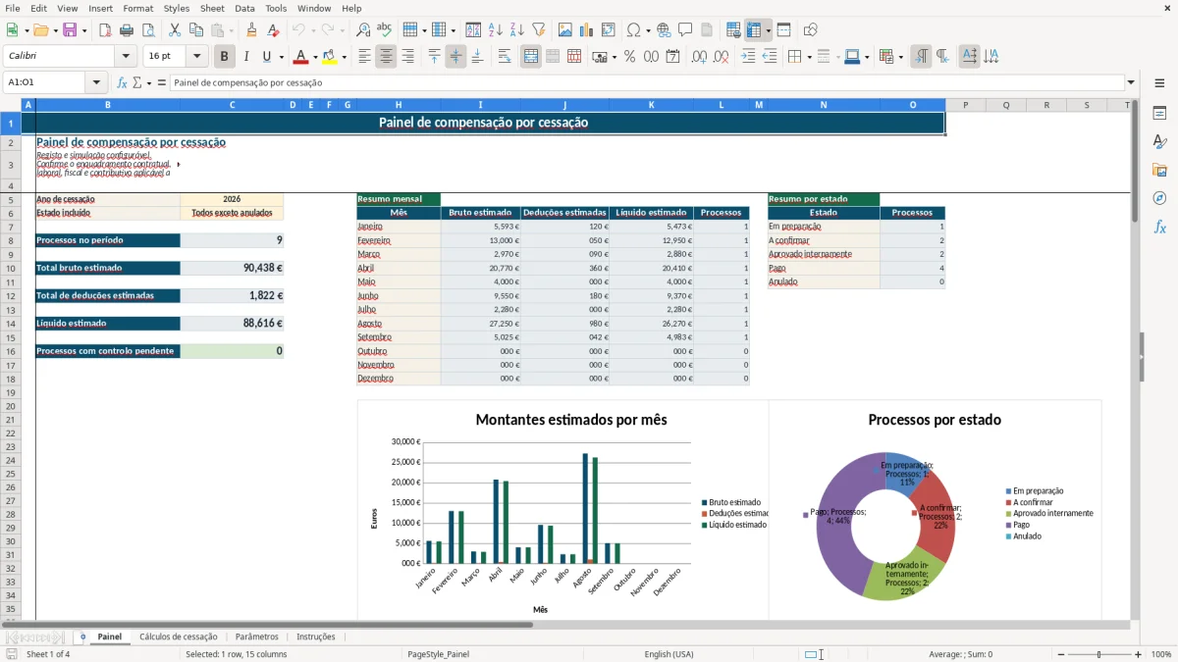Expand the Name Box dropdown

tap(96, 83)
